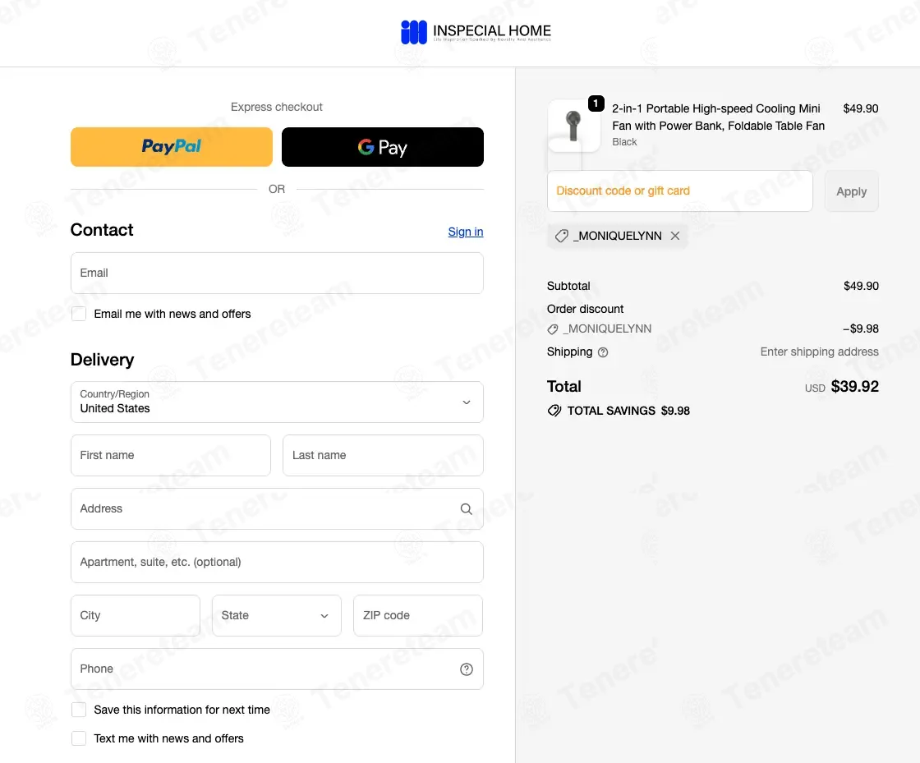Viewport: 920px width, 763px height.
Task: Click the Subtotal label
Action: tap(568, 286)
